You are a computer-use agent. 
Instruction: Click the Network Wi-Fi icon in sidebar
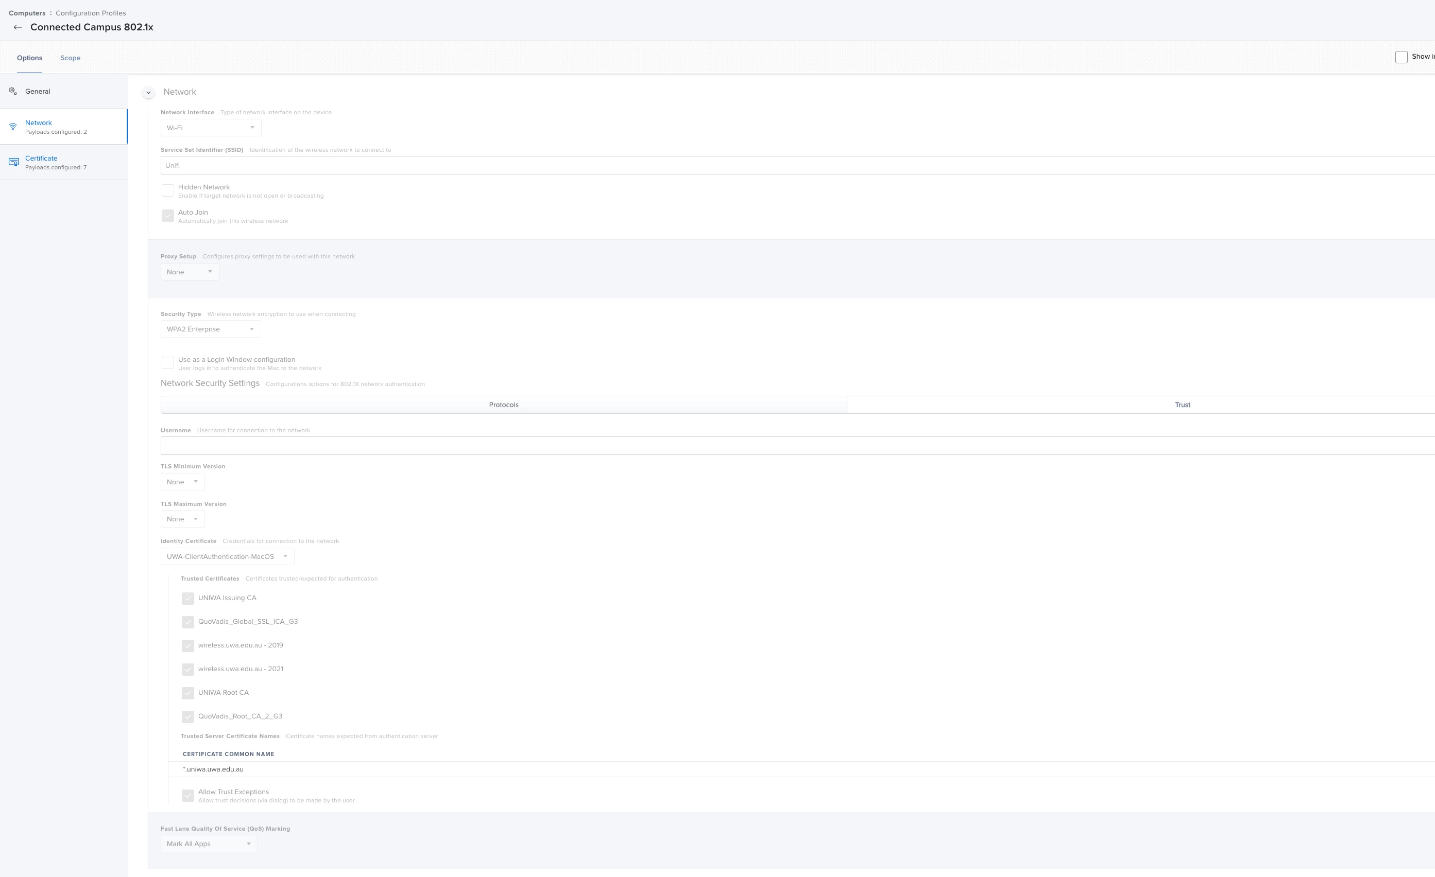(x=13, y=126)
